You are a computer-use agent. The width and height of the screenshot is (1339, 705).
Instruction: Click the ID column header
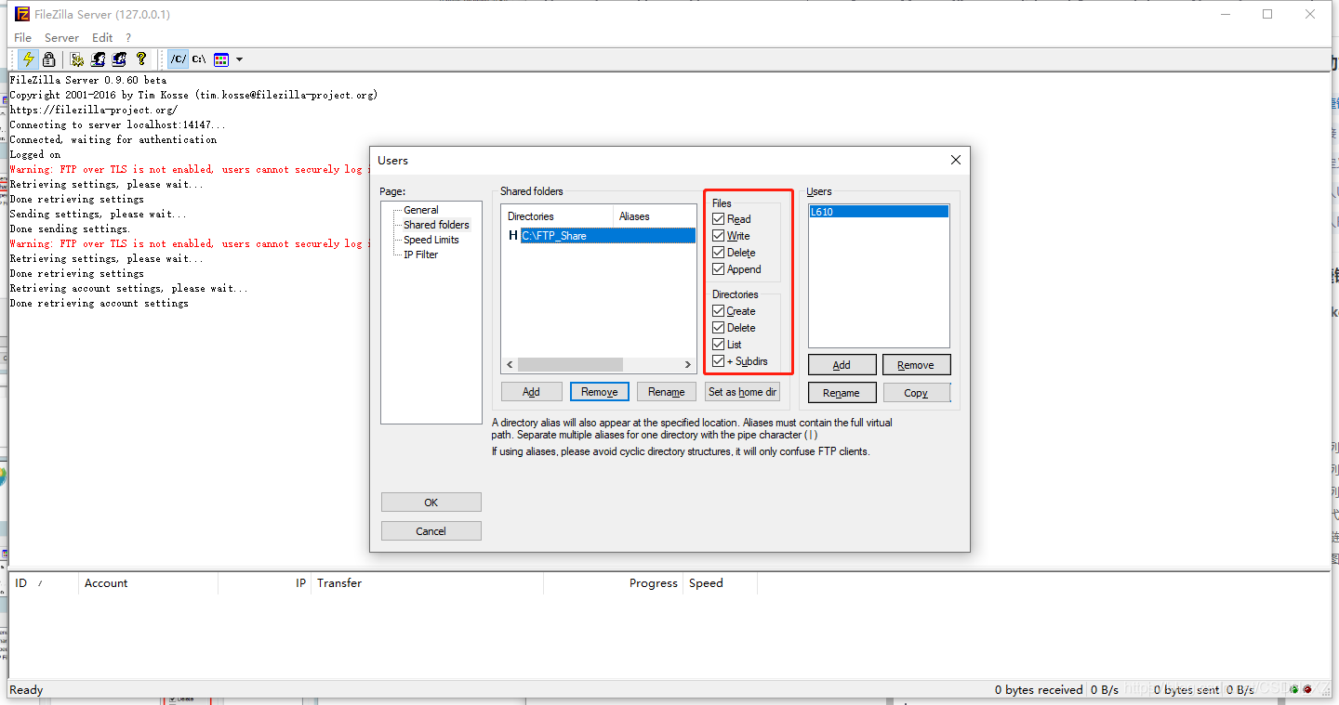pos(43,583)
